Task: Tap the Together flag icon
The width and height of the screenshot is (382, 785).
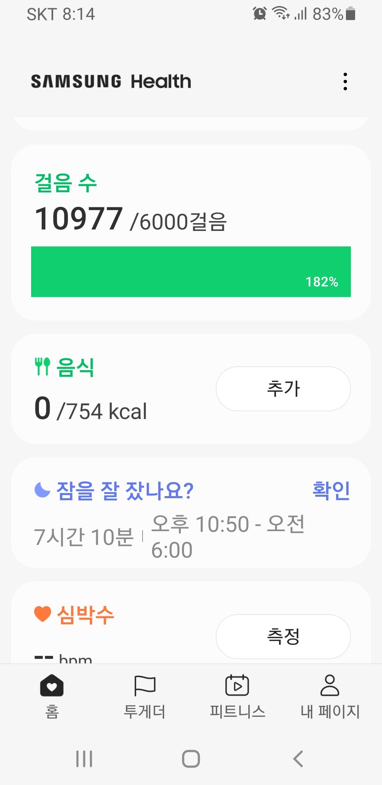Action: (x=145, y=685)
